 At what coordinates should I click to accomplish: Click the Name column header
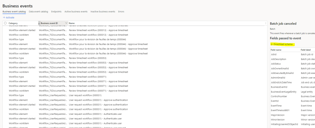pyautogui.click(x=72, y=23)
